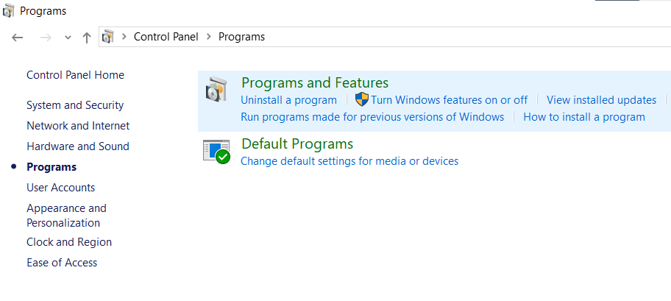The height and width of the screenshot is (301, 671).
Task: Open Clock and Region category
Action: point(69,242)
